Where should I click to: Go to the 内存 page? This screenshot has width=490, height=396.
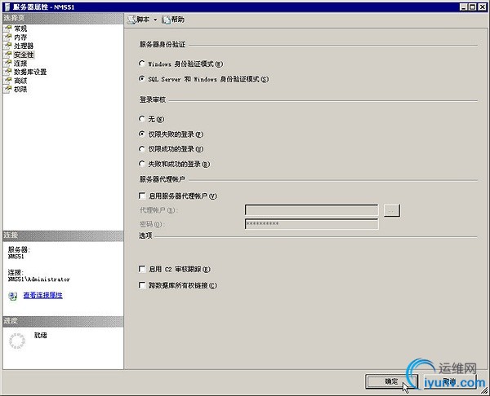20,37
